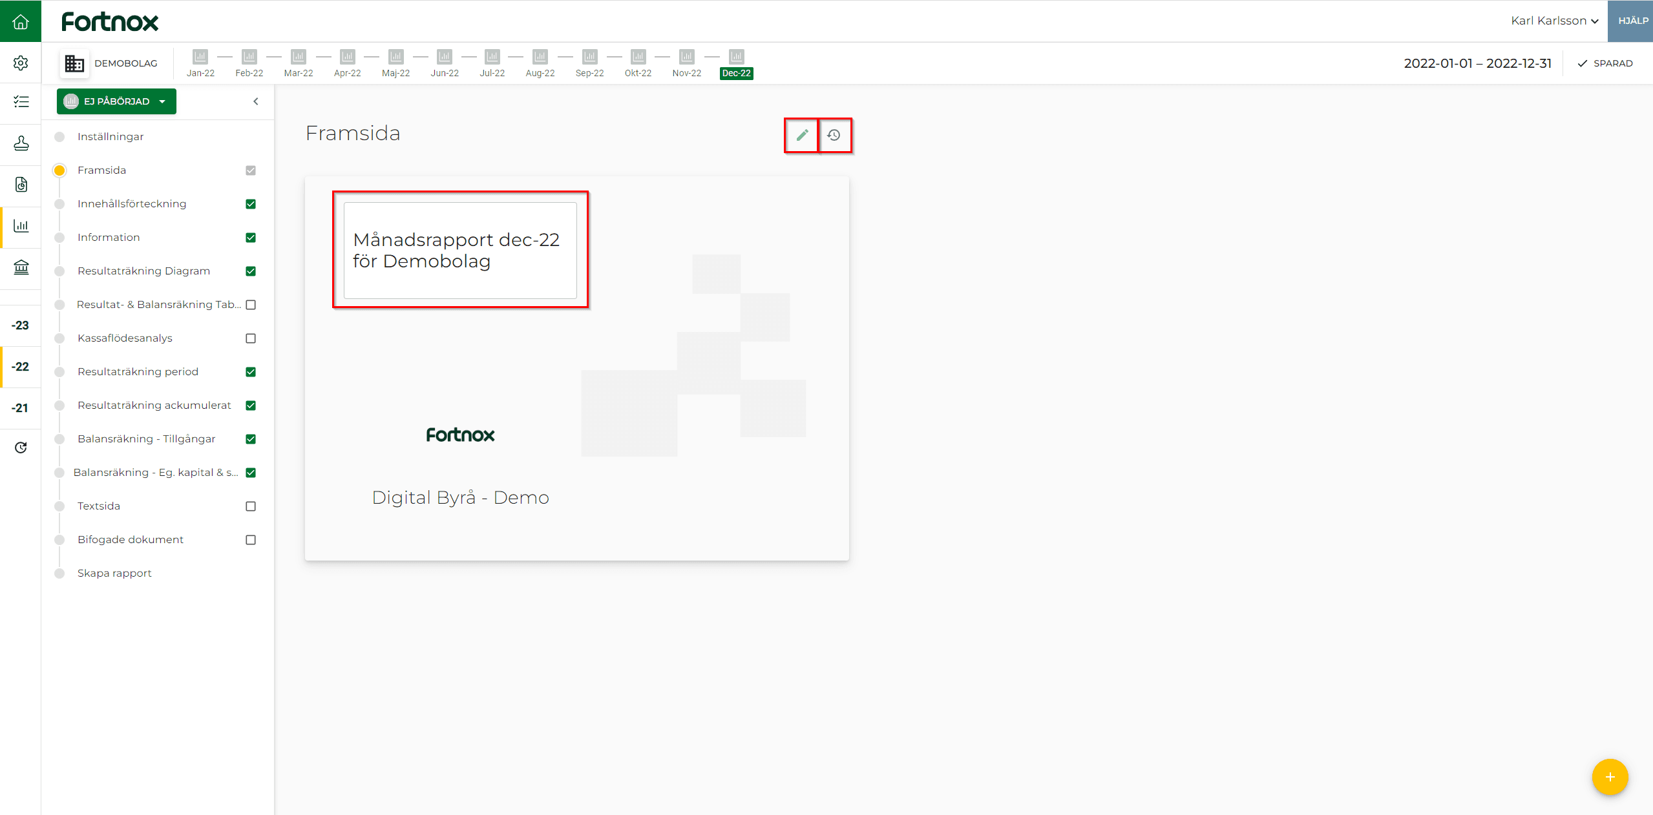Screen dimensions: 1653x815
Task: Open Kassaflödesanalys step
Action: (x=125, y=338)
